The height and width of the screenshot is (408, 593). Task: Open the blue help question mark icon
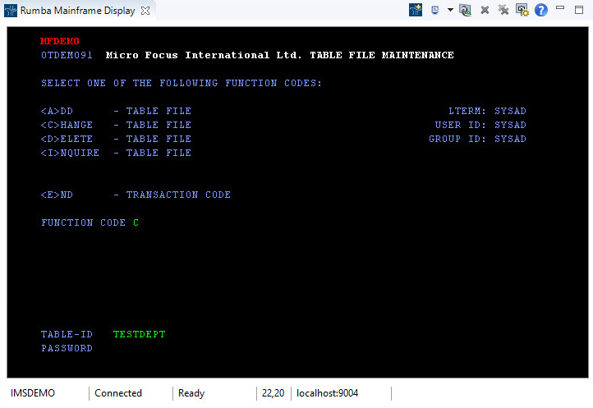click(x=540, y=10)
